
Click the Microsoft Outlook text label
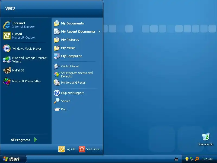click(x=24, y=37)
